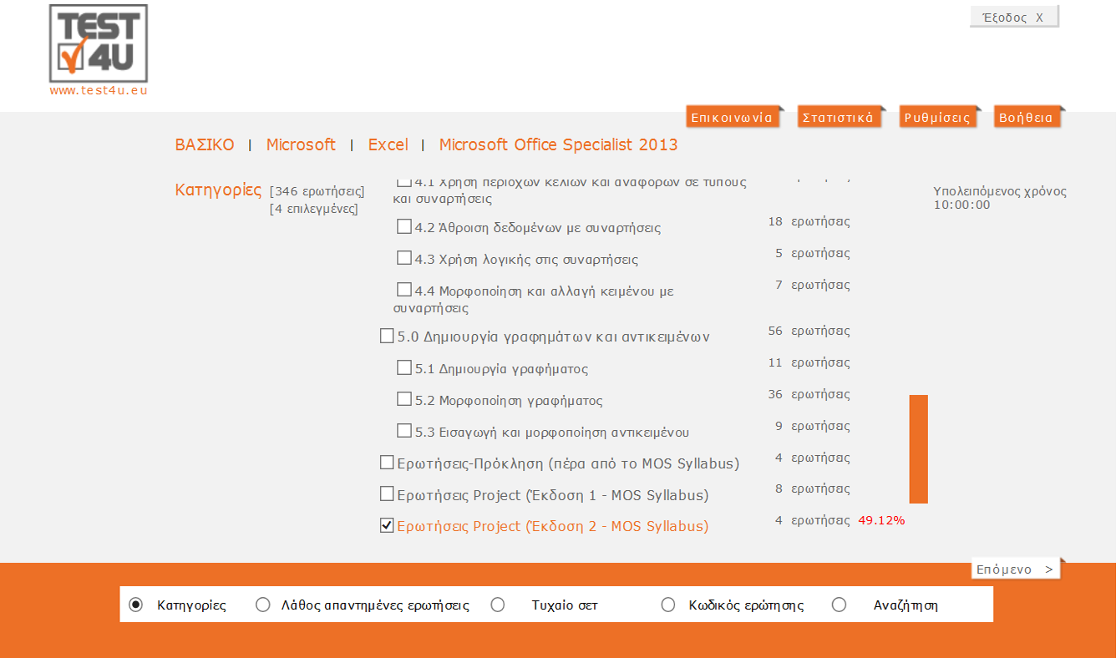Image resolution: width=1116 pixels, height=658 pixels.
Task: Click the Κατηγορίες heading
Action: pyautogui.click(x=218, y=190)
